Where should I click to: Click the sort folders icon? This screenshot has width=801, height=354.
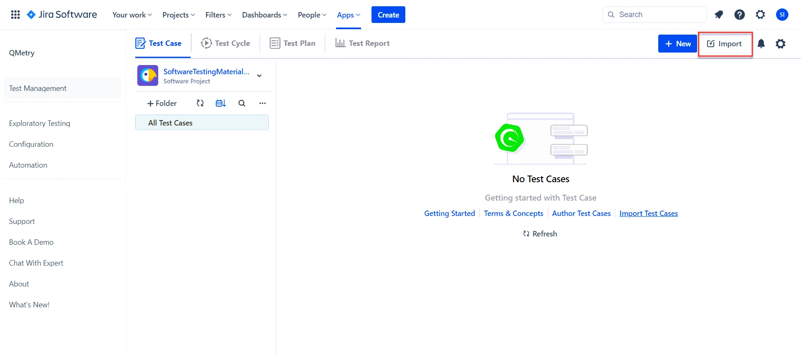pyautogui.click(x=221, y=103)
